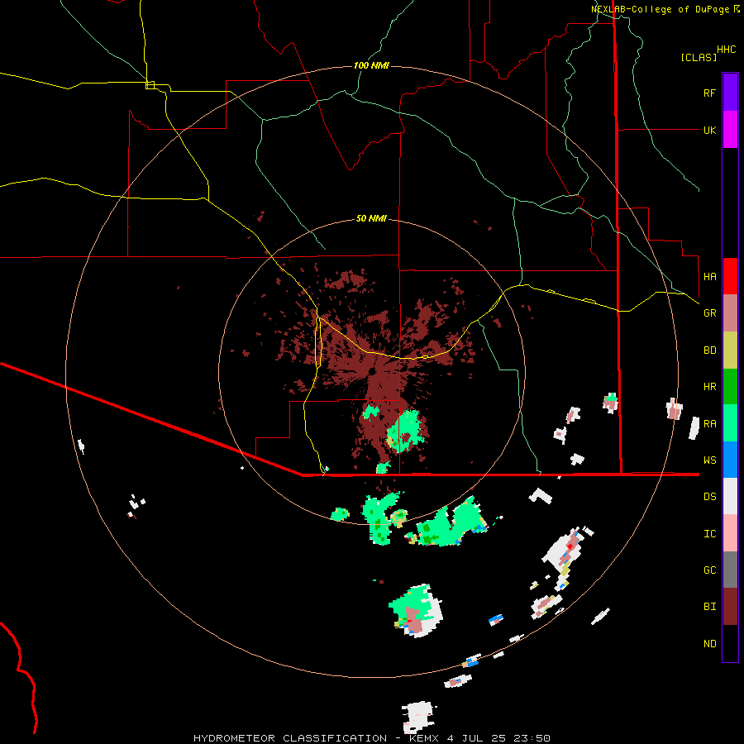Click the HA red legend swatch

(x=730, y=276)
